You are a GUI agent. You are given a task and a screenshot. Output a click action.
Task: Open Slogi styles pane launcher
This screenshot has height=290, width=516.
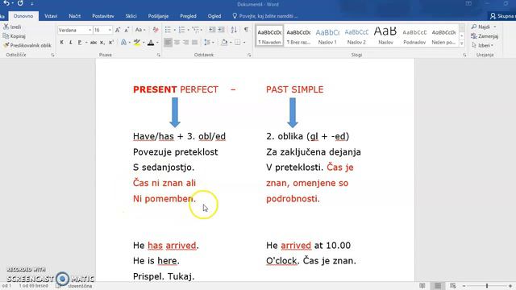point(464,56)
